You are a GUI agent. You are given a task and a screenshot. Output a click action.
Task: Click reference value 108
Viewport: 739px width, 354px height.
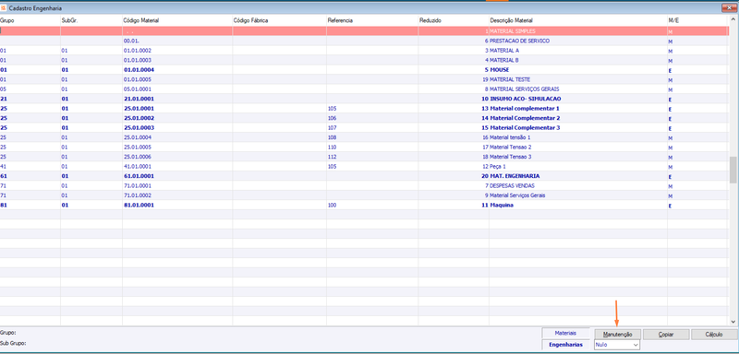[332, 137]
